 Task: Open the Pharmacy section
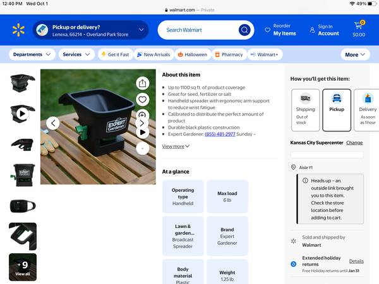tap(229, 54)
